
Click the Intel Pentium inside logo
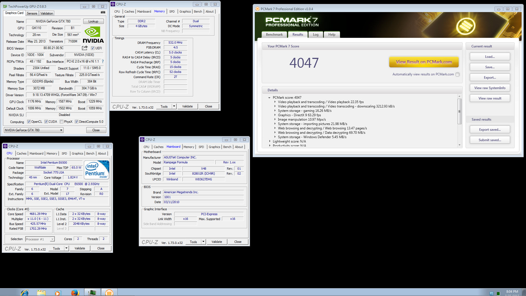(x=97, y=170)
